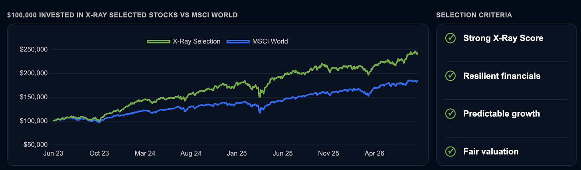Image resolution: width=581 pixels, height=170 pixels.
Task: Click the checkmark icon beside Resilient financials
Action: [x=450, y=76]
